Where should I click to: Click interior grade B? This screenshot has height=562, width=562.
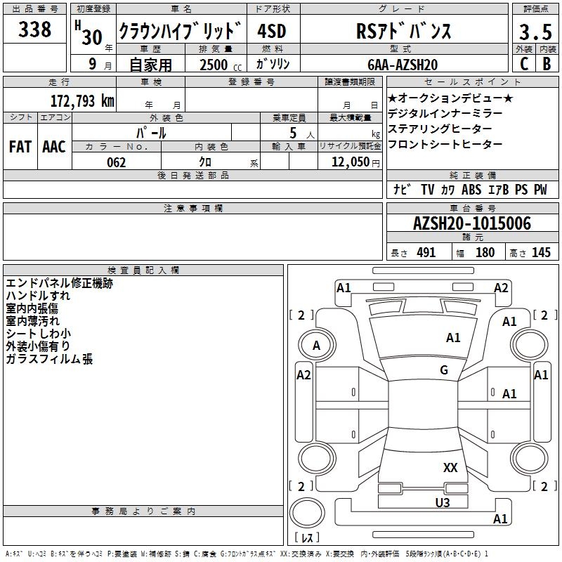pos(547,64)
